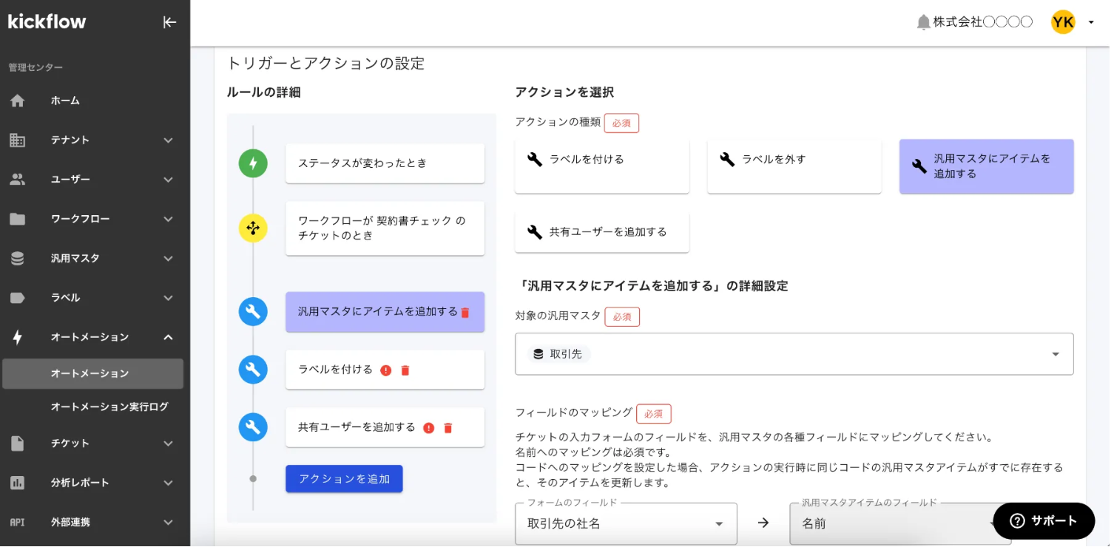
Task: Open the notification bell
Action: 923,21
